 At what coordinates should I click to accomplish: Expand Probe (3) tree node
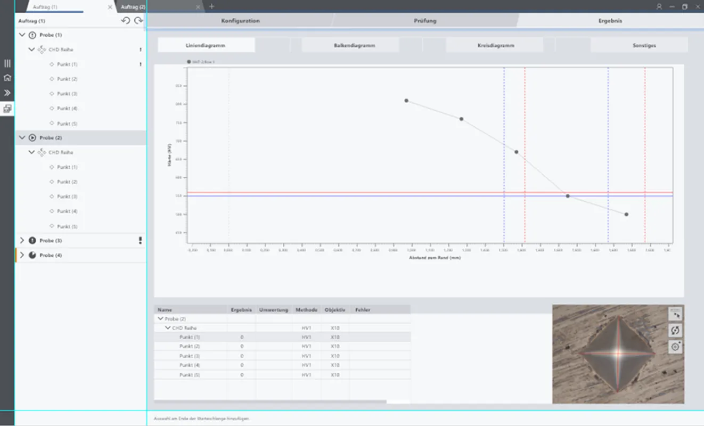coord(22,241)
